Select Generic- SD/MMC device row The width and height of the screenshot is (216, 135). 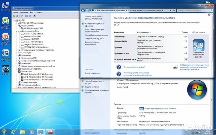pyautogui.click(x=31, y=39)
